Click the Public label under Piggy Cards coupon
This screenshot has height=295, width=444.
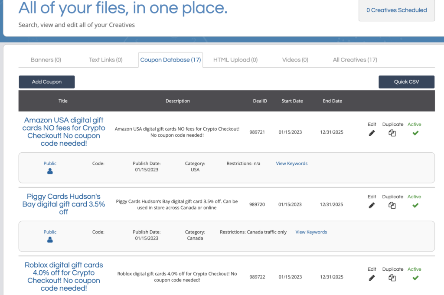pyautogui.click(x=50, y=232)
